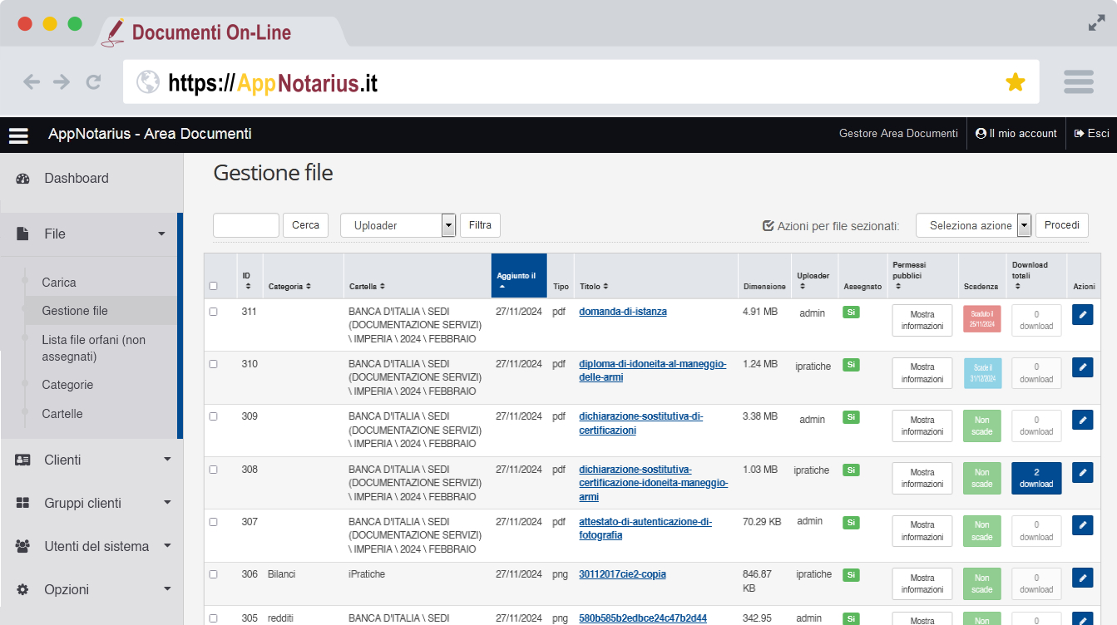Click the bookmark star icon in address bar

tap(1015, 81)
